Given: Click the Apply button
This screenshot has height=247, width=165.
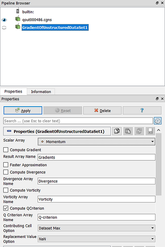Looking at the screenshot, I should click(23, 110).
